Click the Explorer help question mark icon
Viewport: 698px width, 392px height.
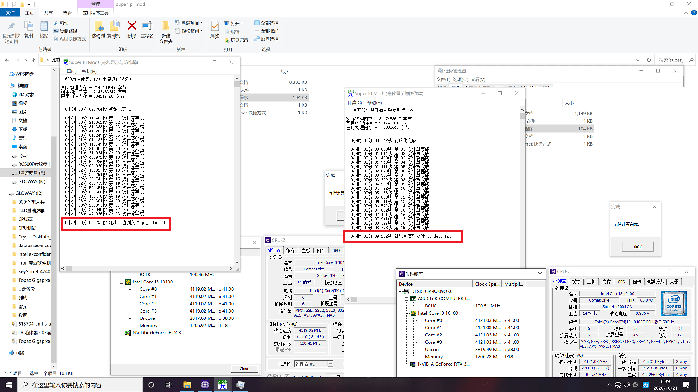694,13
